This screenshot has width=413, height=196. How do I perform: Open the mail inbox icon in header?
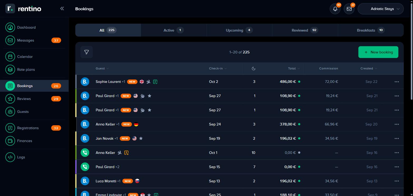point(349,9)
